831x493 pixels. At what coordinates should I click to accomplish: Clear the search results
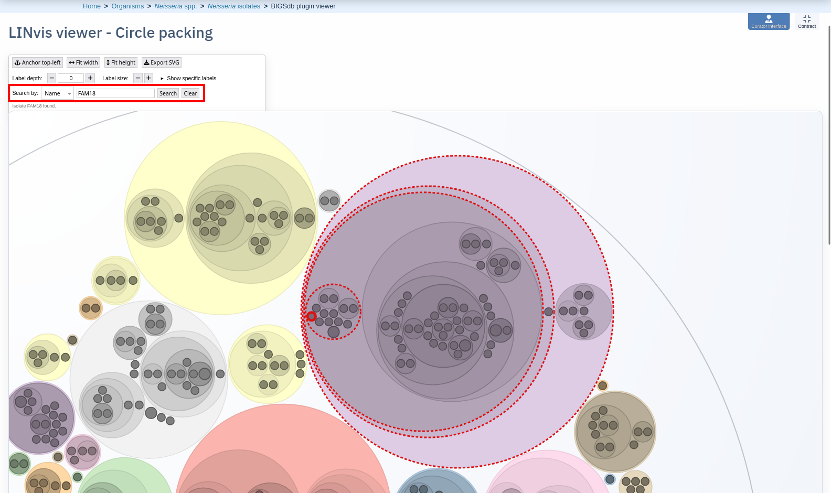[x=190, y=93]
